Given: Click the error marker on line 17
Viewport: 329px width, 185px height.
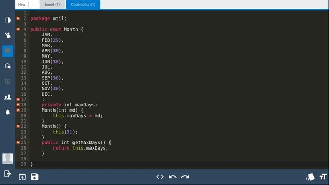Looking at the screenshot, I should point(19,99).
